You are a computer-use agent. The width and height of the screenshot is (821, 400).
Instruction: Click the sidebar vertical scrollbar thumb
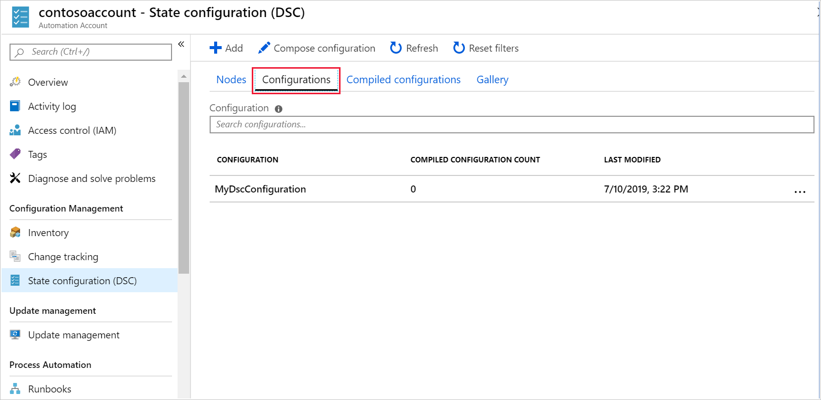tap(184, 178)
